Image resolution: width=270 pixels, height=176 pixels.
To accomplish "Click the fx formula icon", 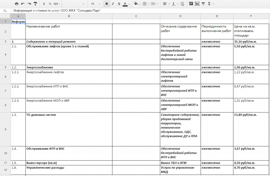I will click(x=5, y=11).
